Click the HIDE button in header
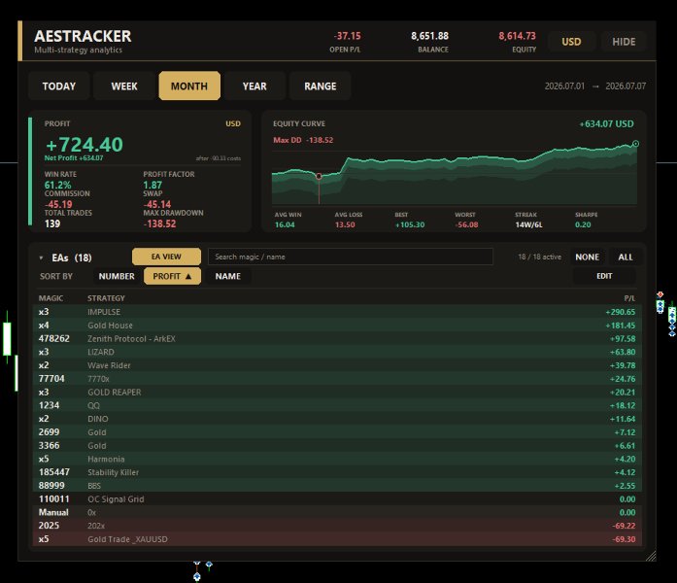 coord(624,42)
